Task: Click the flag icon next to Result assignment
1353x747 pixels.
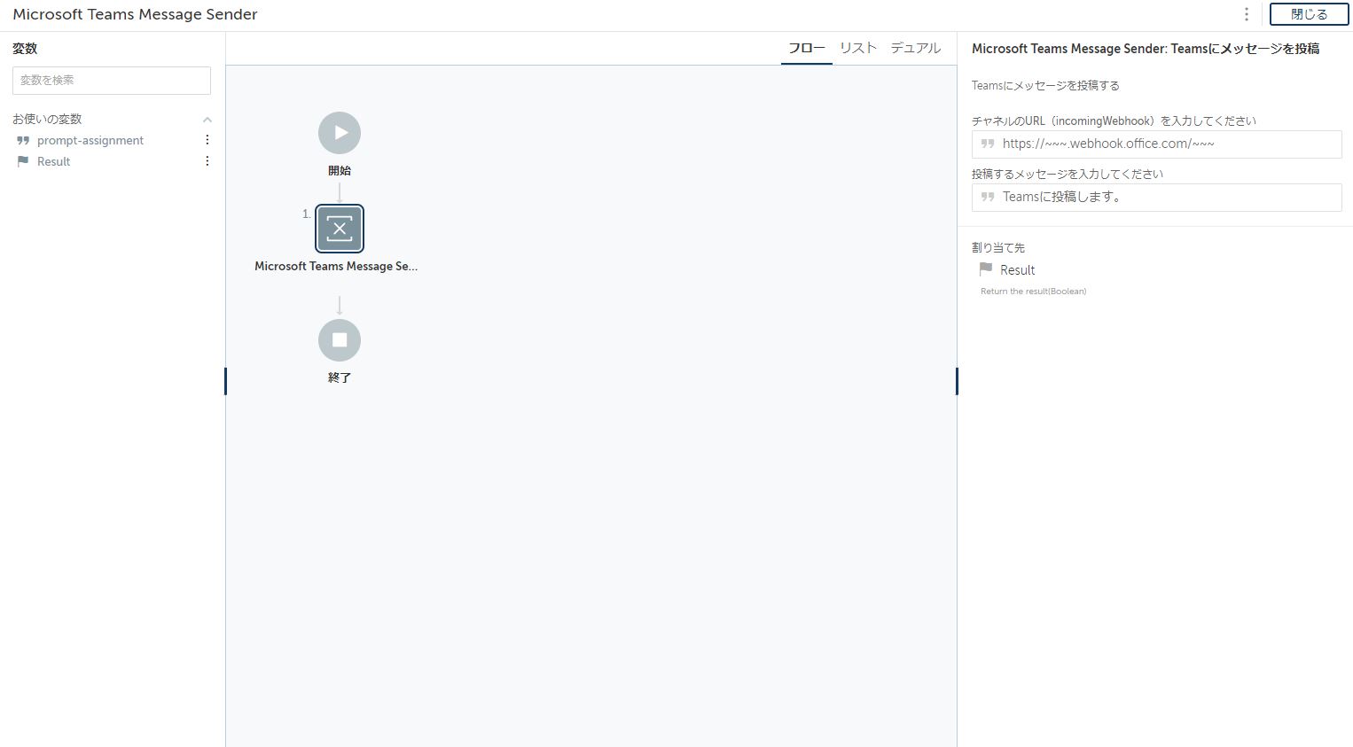Action: click(x=986, y=269)
